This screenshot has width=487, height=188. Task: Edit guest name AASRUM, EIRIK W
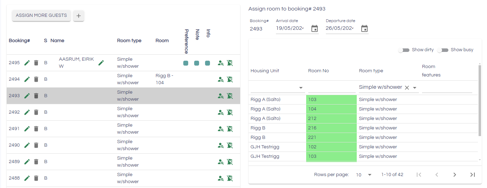(101, 63)
